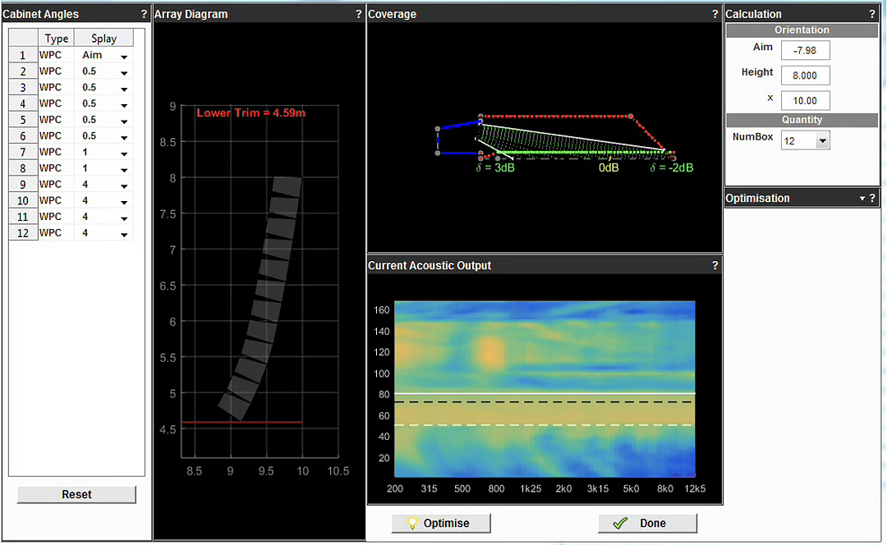Select the Height value field

click(x=805, y=76)
